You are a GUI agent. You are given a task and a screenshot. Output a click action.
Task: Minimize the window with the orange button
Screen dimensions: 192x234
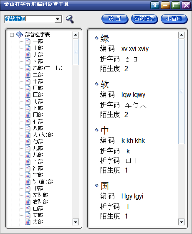165,5
